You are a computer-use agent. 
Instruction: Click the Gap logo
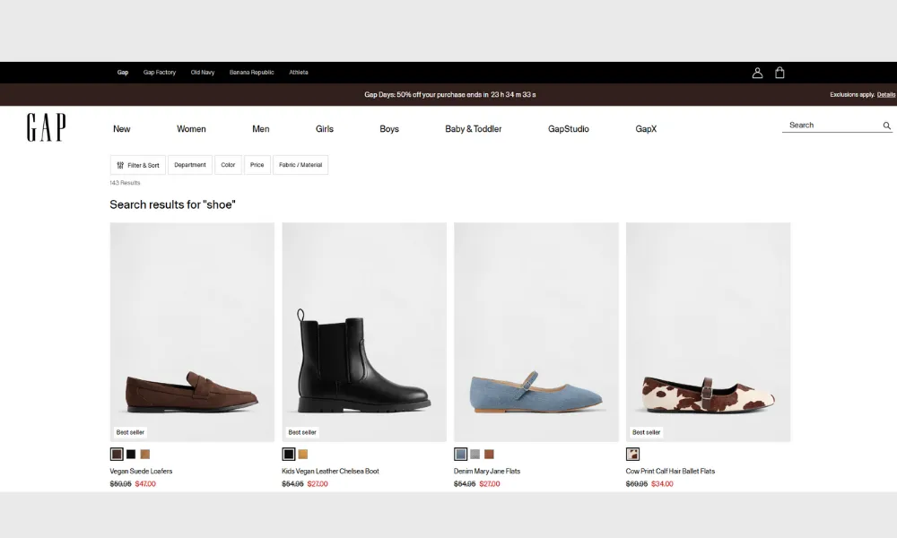(x=46, y=127)
